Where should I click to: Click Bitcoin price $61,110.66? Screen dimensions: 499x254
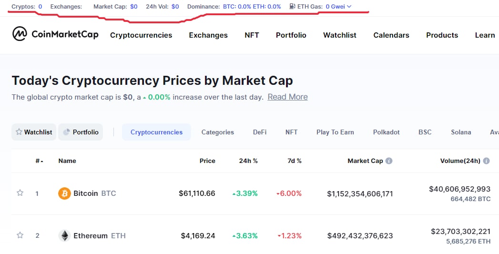197,193
